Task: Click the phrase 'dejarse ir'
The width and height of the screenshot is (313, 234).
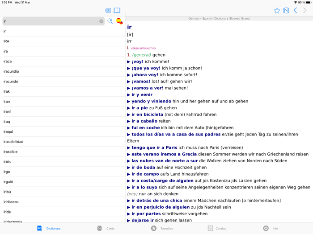Action: tap(143, 220)
